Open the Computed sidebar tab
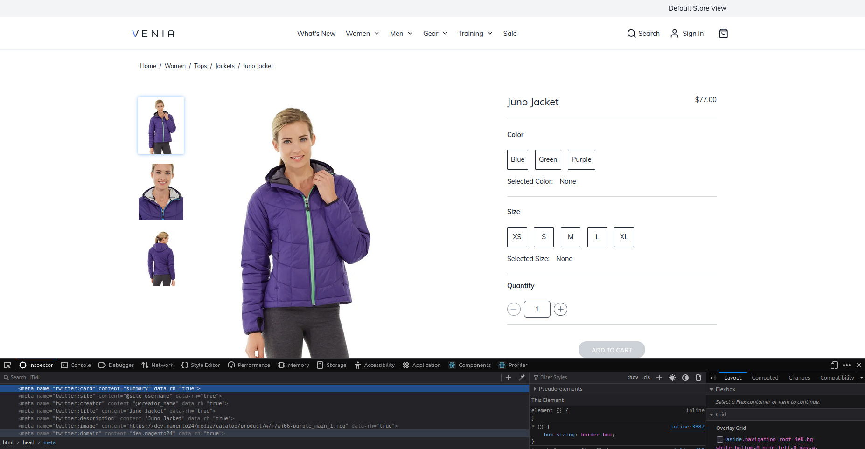The height and width of the screenshot is (449, 865). (765, 378)
